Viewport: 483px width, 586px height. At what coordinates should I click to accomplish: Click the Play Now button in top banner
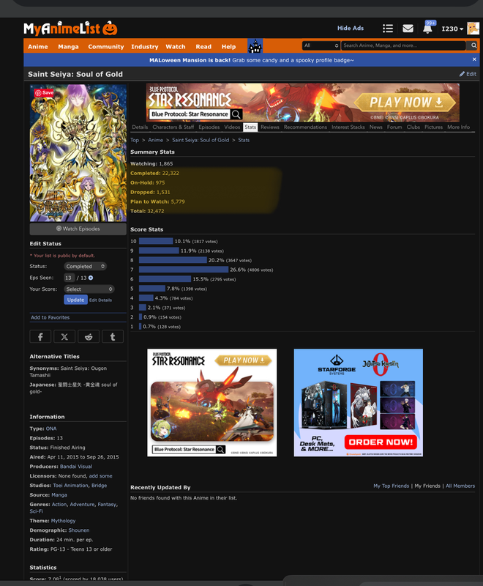[405, 103]
